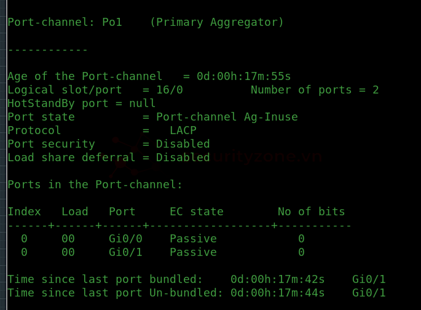Click the 'No of bits' column header
421x310 pixels.
pos(311,212)
